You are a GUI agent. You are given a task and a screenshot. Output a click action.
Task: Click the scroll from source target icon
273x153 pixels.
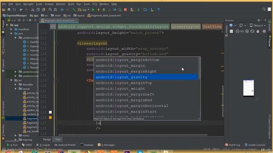point(19,20)
